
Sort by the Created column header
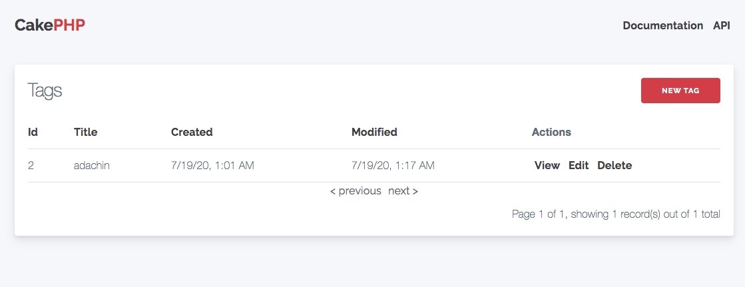(192, 132)
